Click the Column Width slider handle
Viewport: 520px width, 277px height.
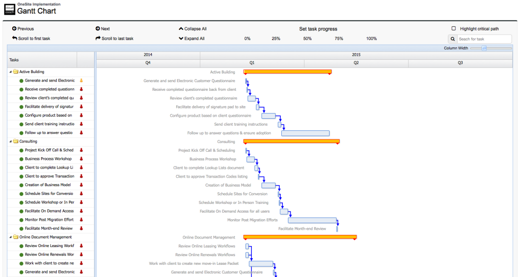(x=484, y=48)
